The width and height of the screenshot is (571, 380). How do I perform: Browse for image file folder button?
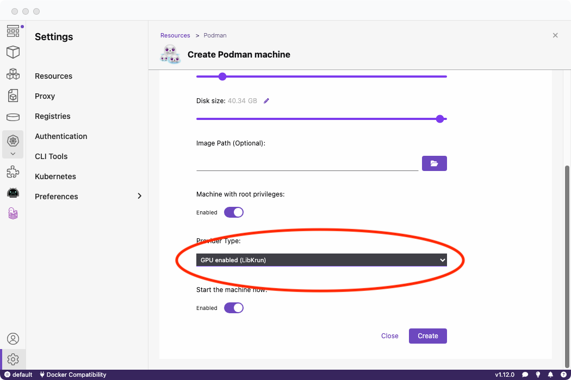click(434, 163)
